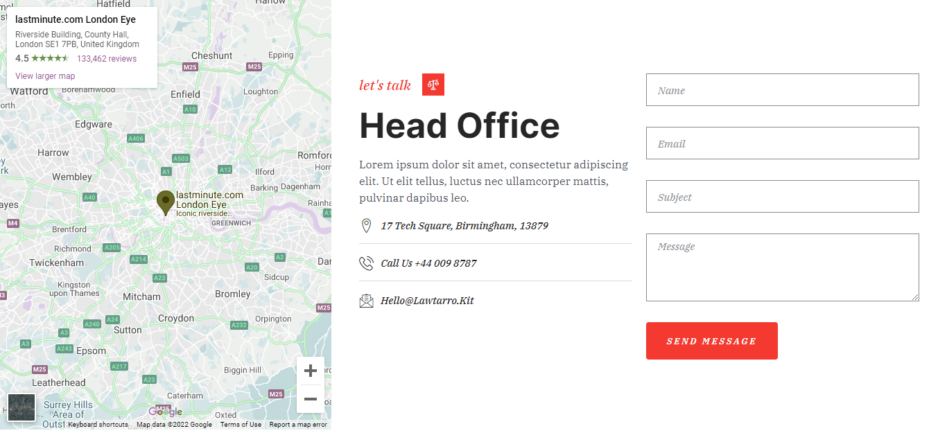Click the London Eye map marker pin
The width and height of the screenshot is (947, 433).
(x=165, y=203)
